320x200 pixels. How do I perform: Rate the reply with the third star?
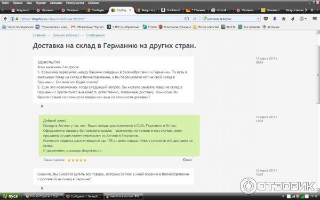[77, 160]
